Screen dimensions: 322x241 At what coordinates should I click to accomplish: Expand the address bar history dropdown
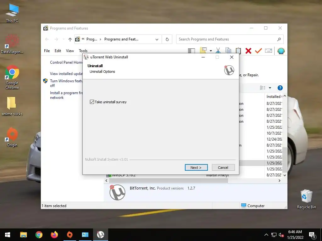[x=157, y=39]
